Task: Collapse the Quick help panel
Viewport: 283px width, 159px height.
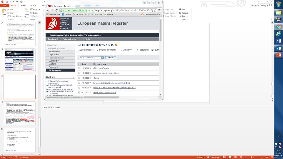Action: click(74, 77)
